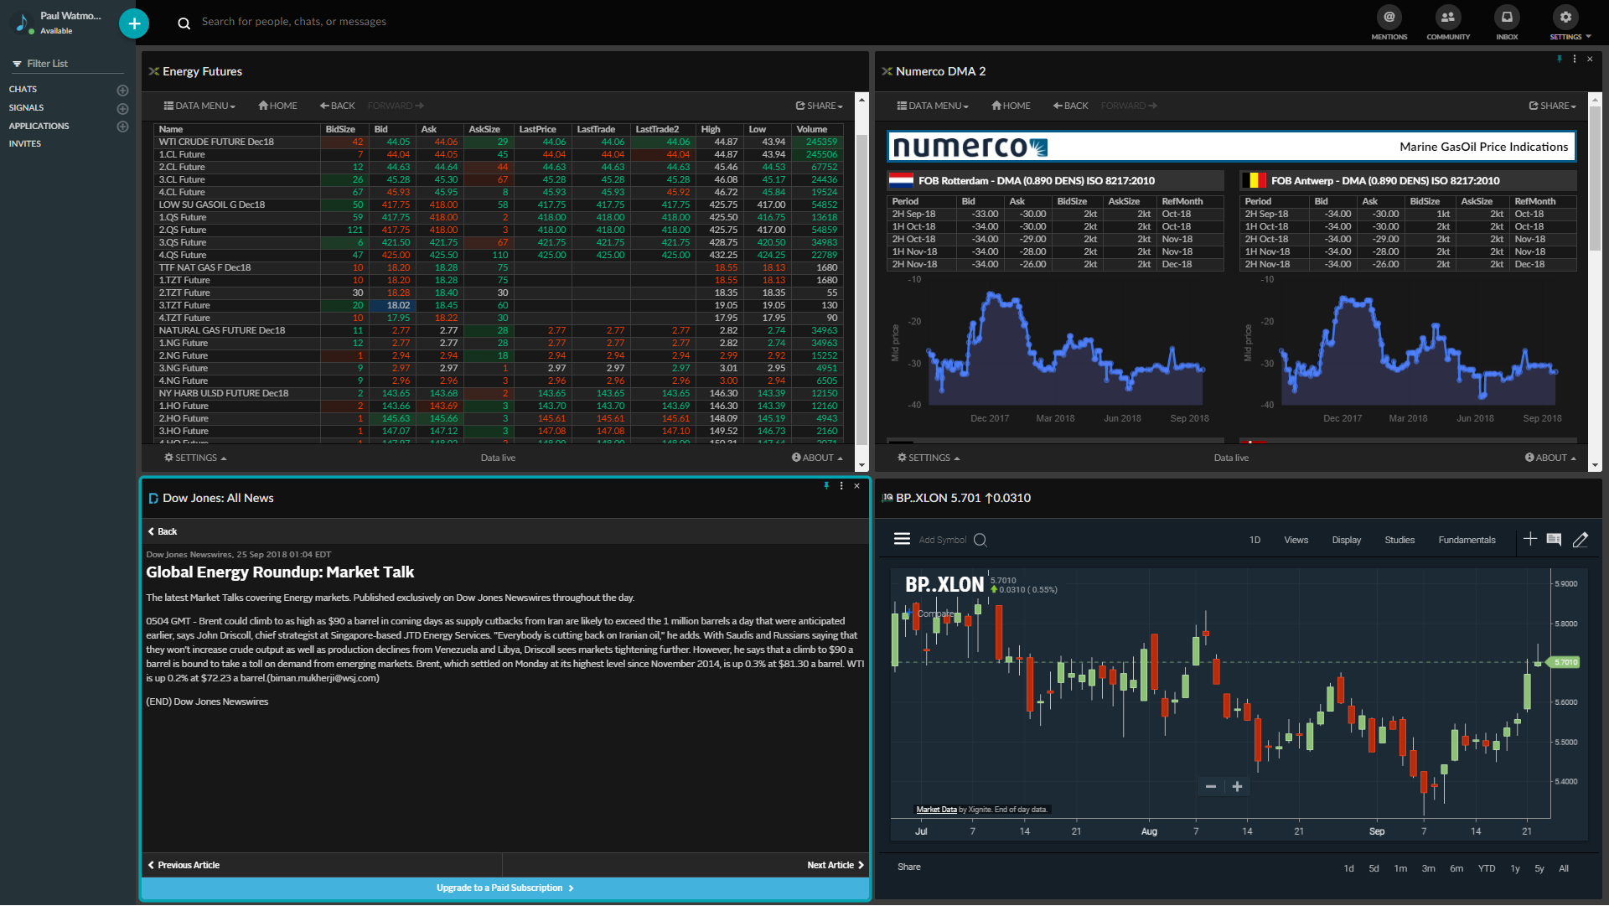Click the Numerco logo banner
The height and width of the screenshot is (906, 1609).
point(1231,147)
